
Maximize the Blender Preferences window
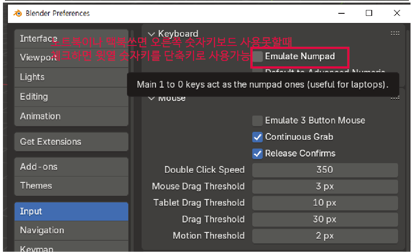(x=369, y=13)
